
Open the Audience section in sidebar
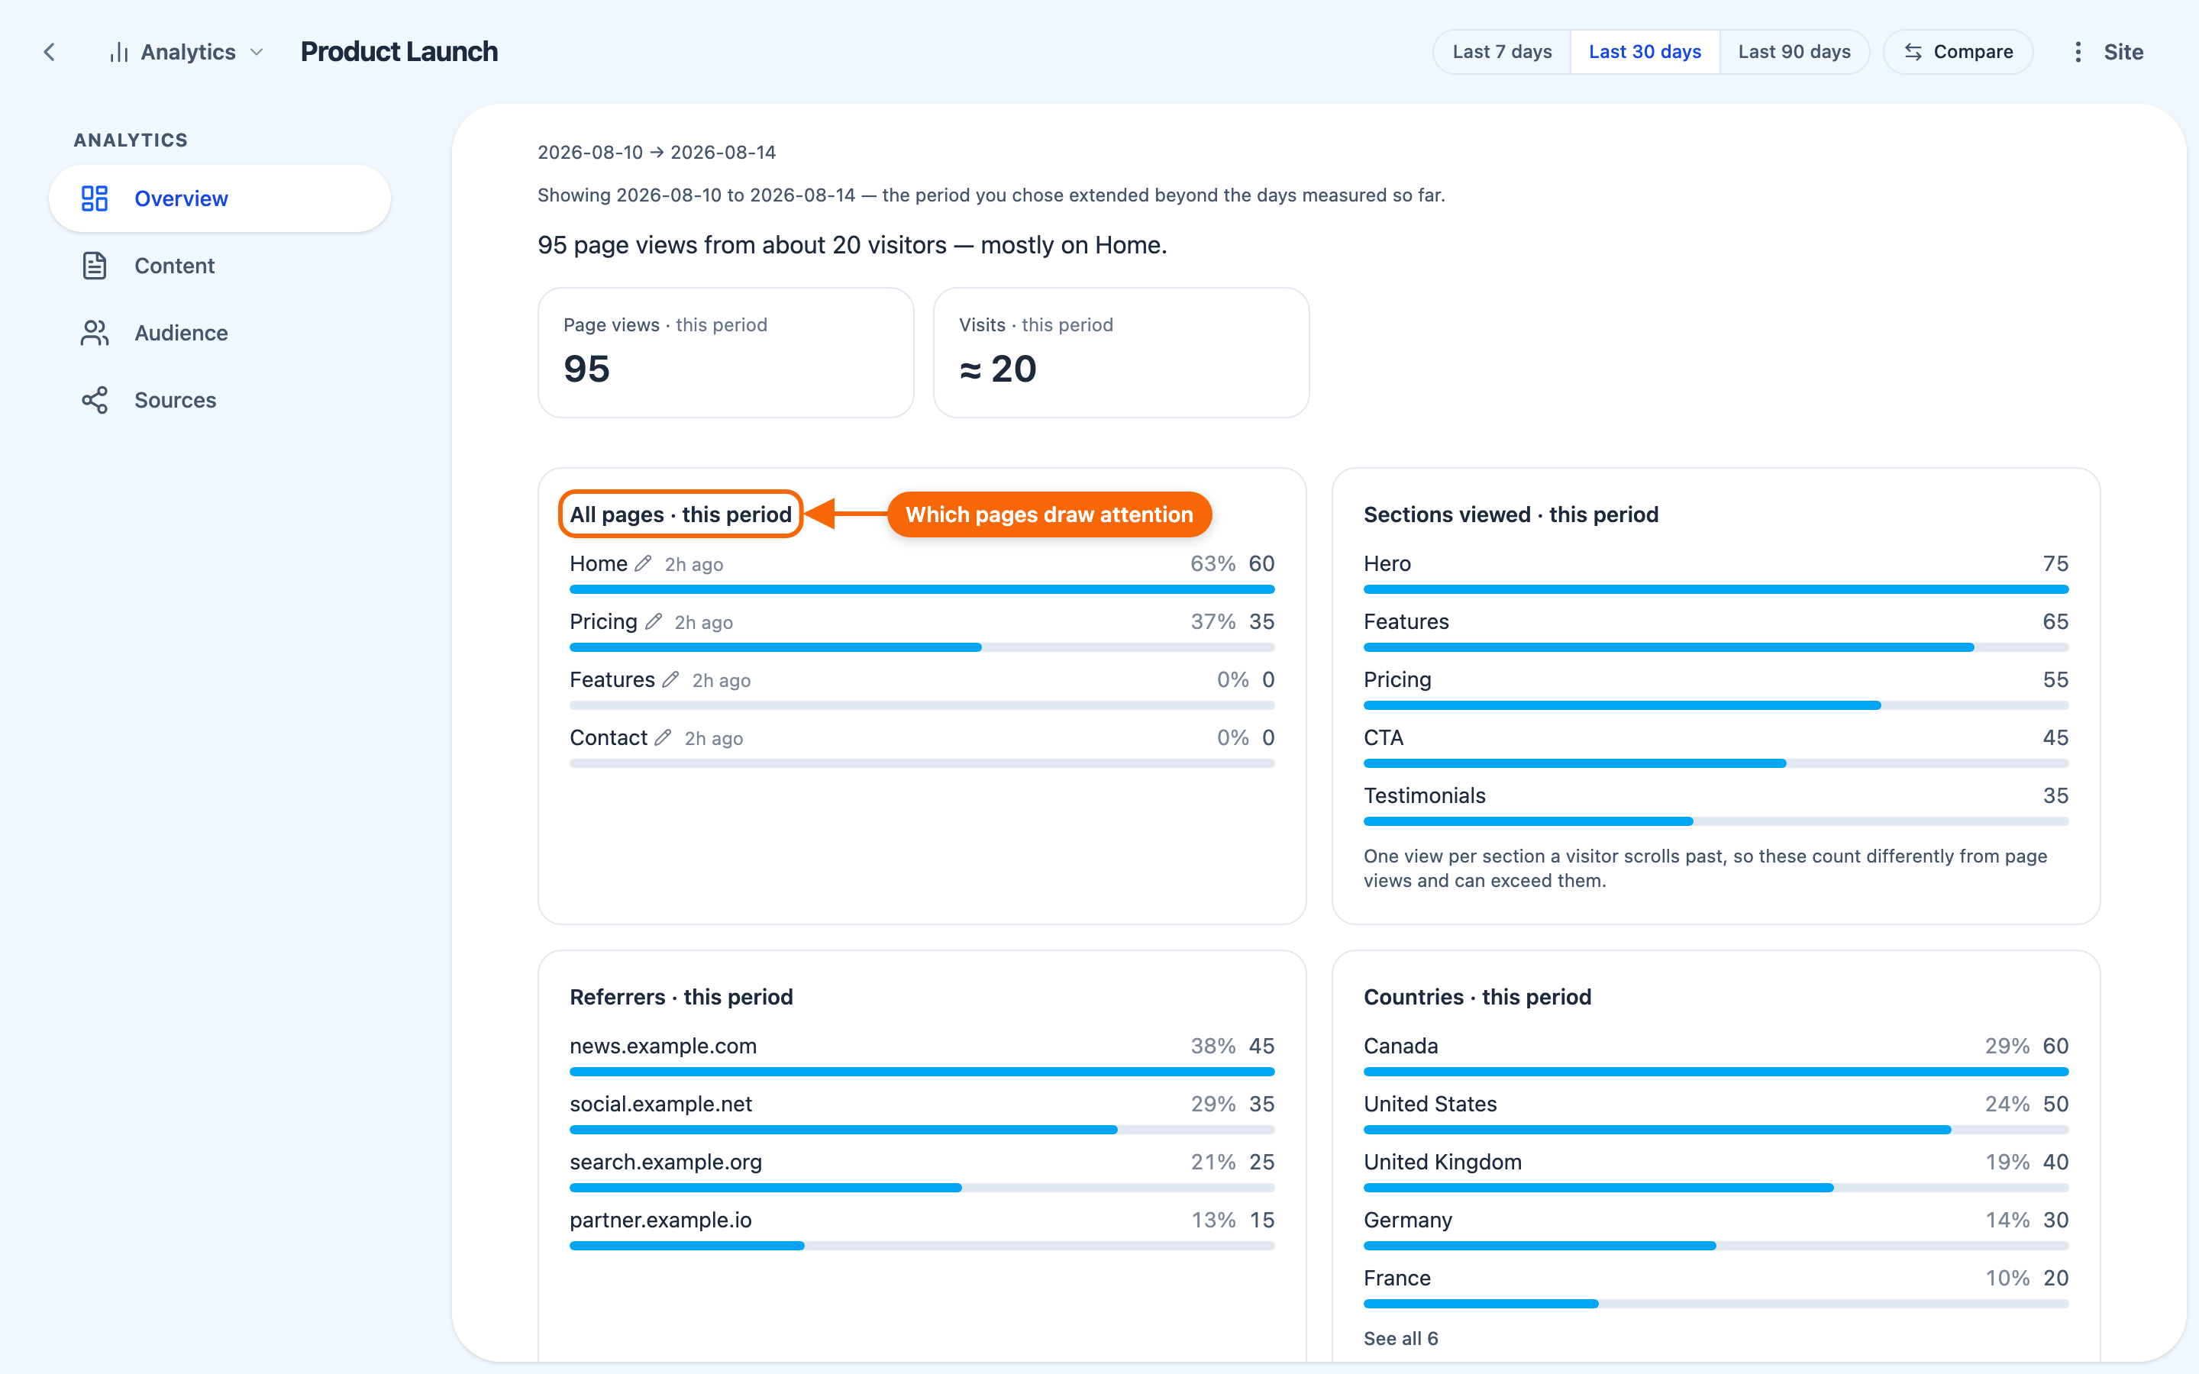(x=220, y=333)
